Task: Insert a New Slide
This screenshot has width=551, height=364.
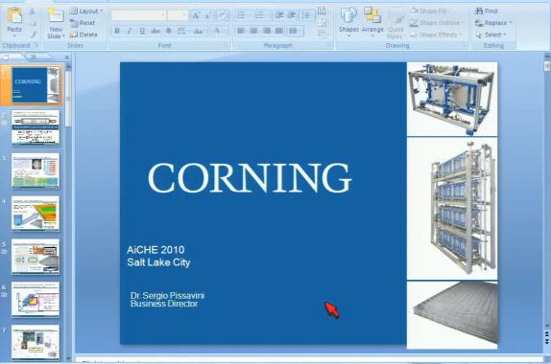Action: pos(56,23)
